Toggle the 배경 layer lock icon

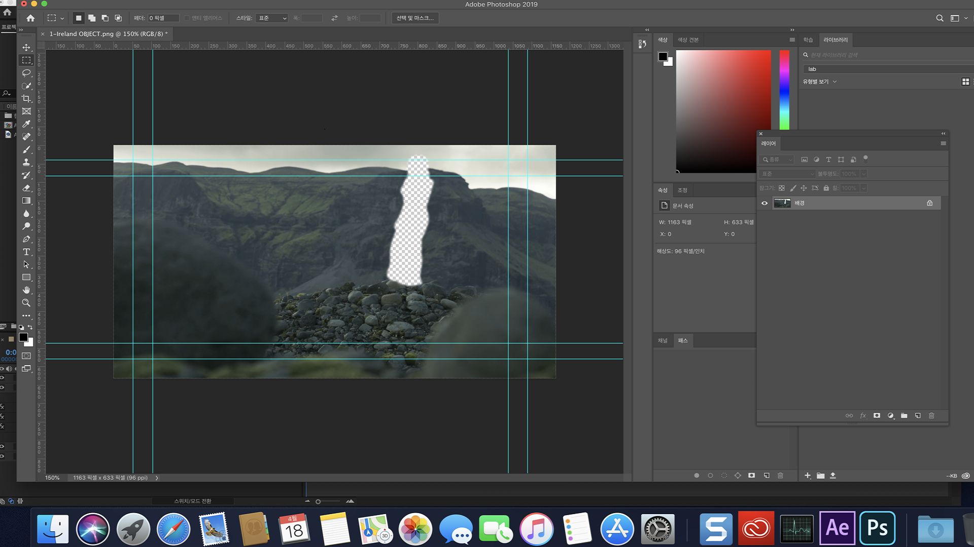point(929,203)
